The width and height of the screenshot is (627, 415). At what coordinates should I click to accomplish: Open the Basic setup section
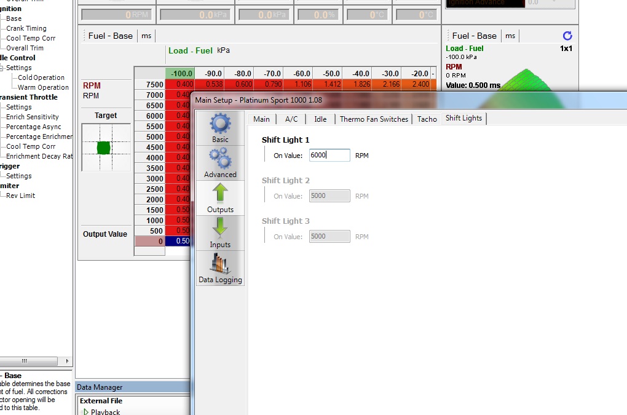(220, 128)
